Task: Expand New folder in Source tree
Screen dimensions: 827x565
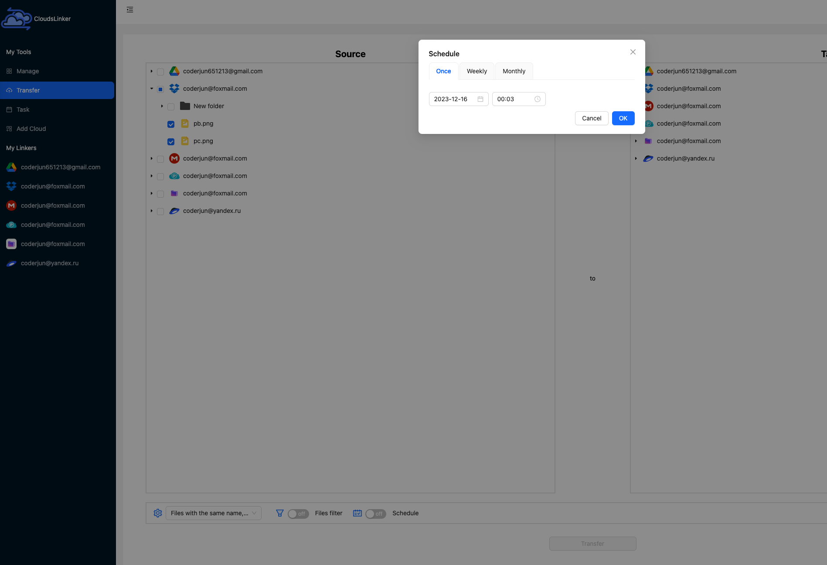Action: [x=162, y=106]
